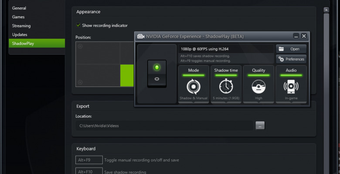This screenshot has height=174, width=340.
Task: Click 'Alt+F10 saves shadow recording.' hint text
Action: 205,56
